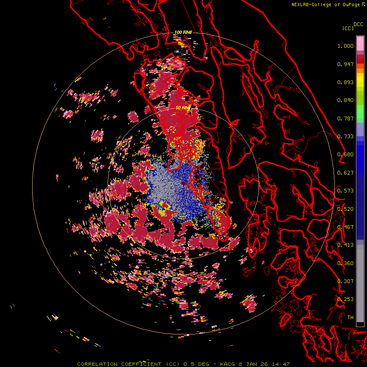Pick the dark navy segment of the color bar
This screenshot has height=367, width=367.
tap(360, 206)
